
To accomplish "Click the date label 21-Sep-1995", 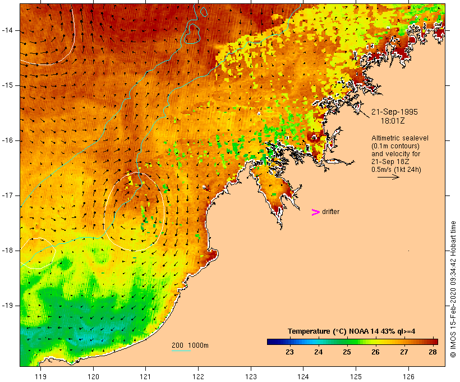I will click(394, 112).
